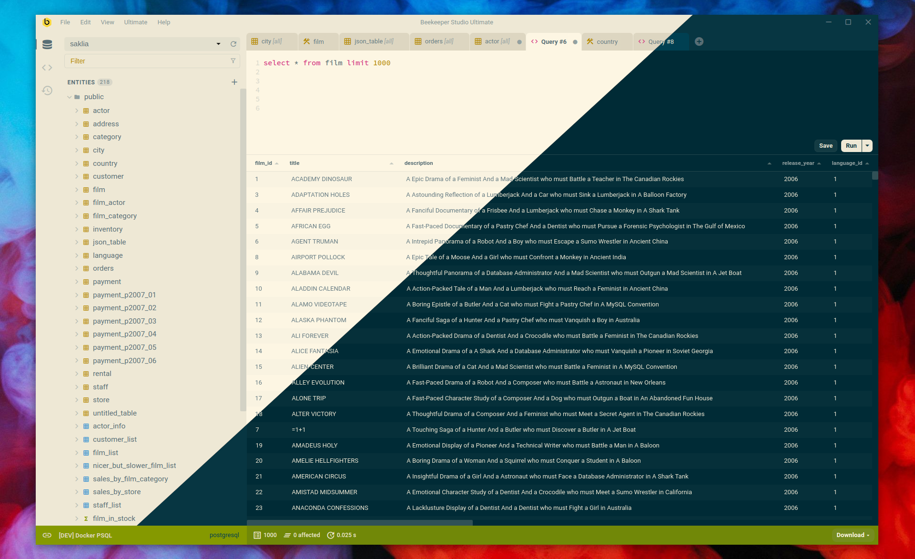
Task: Click the unsaved indicator dot on Query #6 tab
Action: [x=574, y=41]
